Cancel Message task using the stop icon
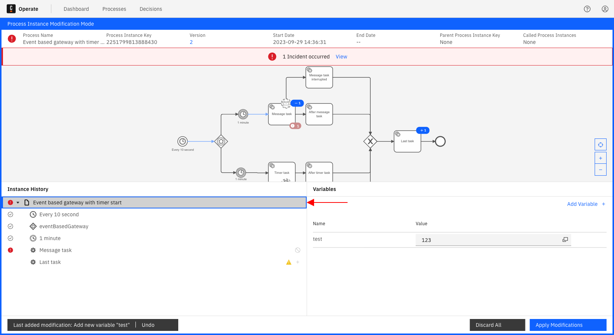 click(x=297, y=250)
